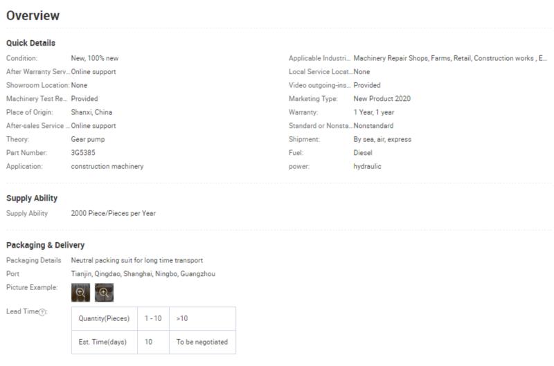Click the port list Tianjin, Qingdao, Shanghai text

coord(143,274)
